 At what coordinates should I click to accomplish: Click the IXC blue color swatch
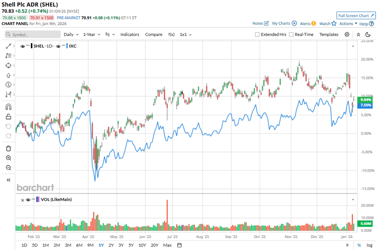tap(67, 46)
